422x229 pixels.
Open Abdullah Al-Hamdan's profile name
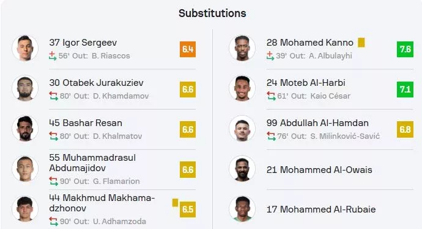pyautogui.click(x=317, y=123)
